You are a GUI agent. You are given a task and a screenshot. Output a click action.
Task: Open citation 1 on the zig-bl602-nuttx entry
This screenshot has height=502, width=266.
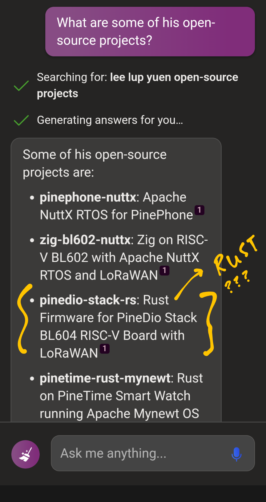tap(165, 271)
